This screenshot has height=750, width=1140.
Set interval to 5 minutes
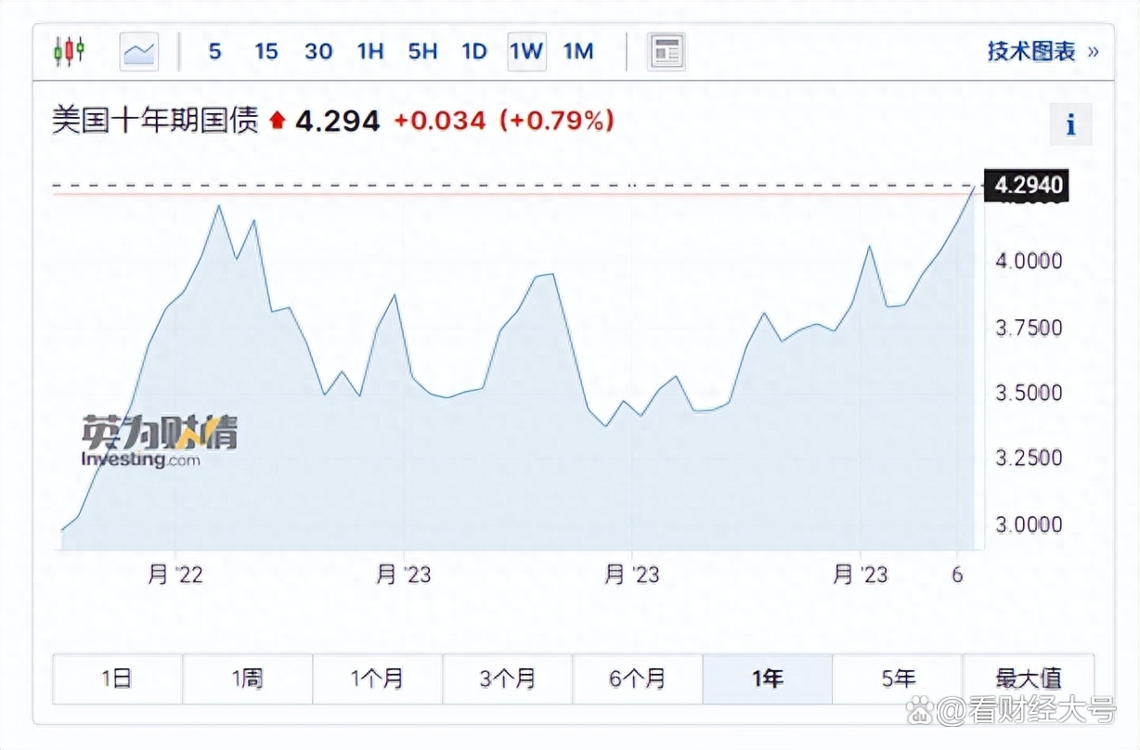point(214,51)
